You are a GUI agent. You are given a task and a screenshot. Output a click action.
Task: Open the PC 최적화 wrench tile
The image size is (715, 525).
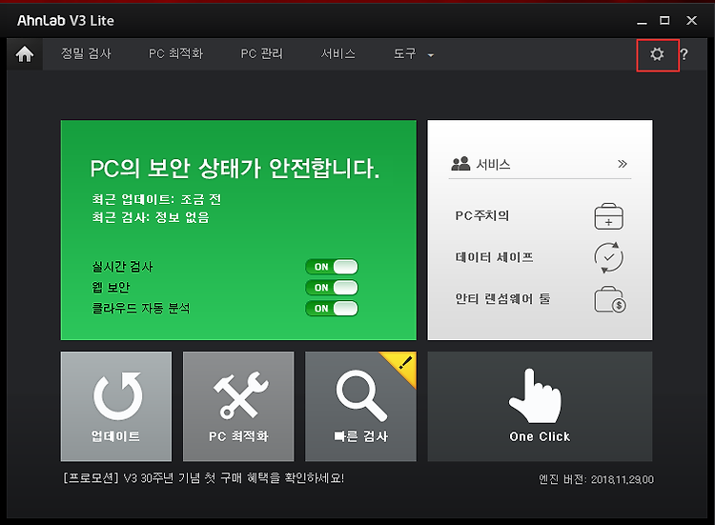(x=238, y=406)
